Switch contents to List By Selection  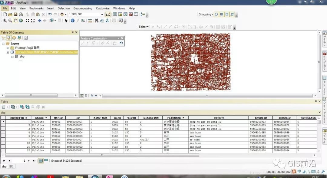[x=19, y=38]
